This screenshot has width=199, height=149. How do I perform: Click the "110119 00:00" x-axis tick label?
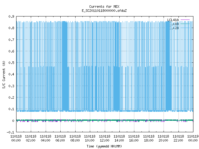(x=193, y=138)
